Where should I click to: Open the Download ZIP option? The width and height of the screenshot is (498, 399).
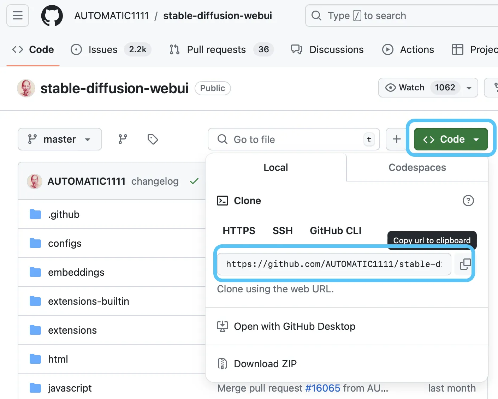265,363
